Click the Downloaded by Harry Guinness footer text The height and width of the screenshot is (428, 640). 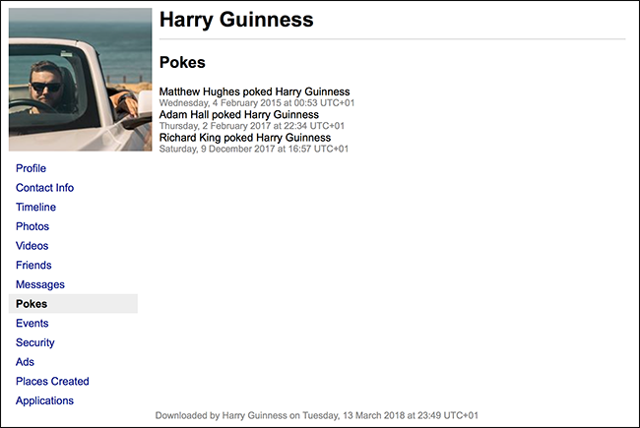(x=317, y=416)
